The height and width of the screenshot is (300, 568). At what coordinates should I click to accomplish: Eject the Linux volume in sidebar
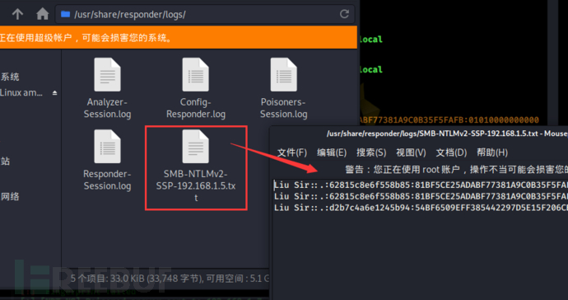coord(54,93)
